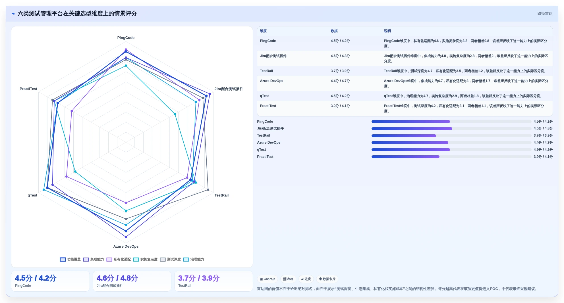Click the Jira配合测试插件 radar axis label

(x=229, y=89)
